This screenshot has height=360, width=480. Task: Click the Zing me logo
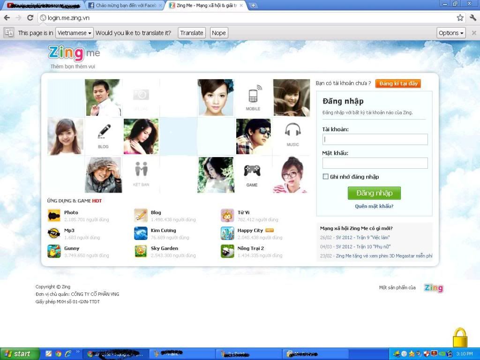coord(74,53)
